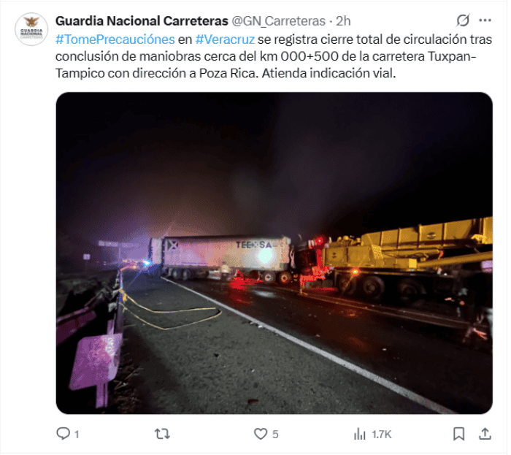The width and height of the screenshot is (511, 455).
Task: Click the repost arrows icon
Action: pos(162,434)
